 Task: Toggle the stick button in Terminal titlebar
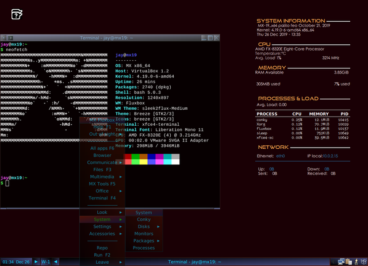tap(4, 38)
